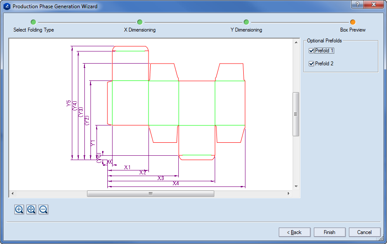Click the horizontal scrollbar left arrow
The width and height of the screenshot is (387, 244).
point(12,194)
